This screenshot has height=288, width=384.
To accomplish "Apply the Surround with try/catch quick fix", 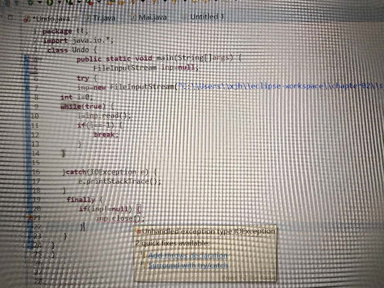I will point(188,265).
